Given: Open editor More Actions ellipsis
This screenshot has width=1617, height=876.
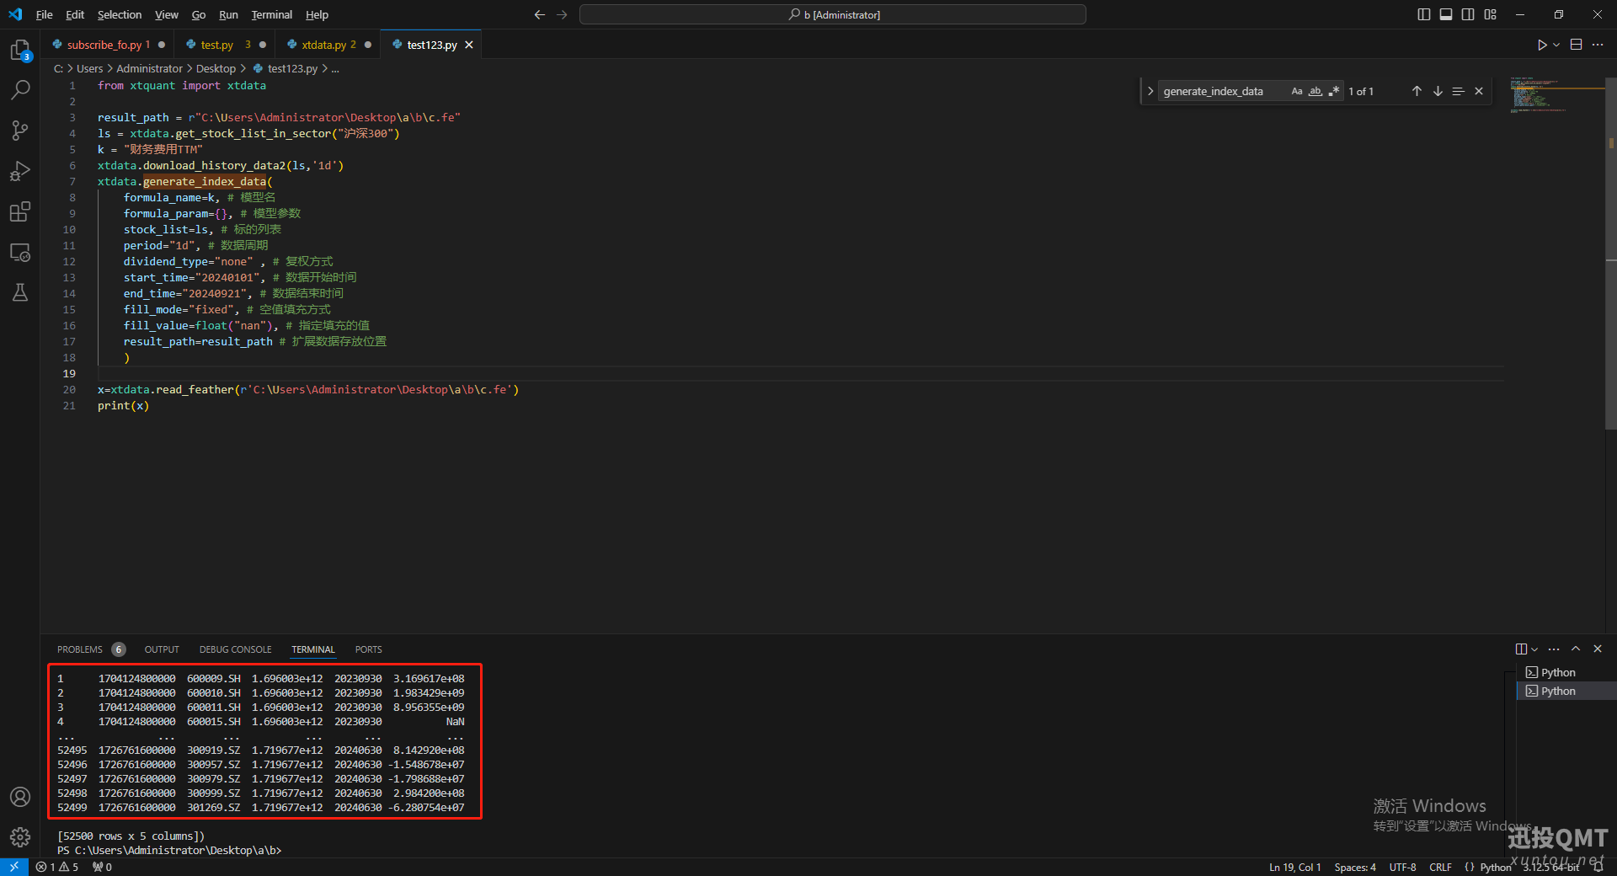Looking at the screenshot, I should (1598, 45).
